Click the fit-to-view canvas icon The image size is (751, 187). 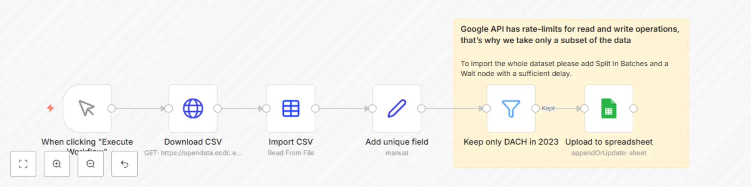[23, 164]
